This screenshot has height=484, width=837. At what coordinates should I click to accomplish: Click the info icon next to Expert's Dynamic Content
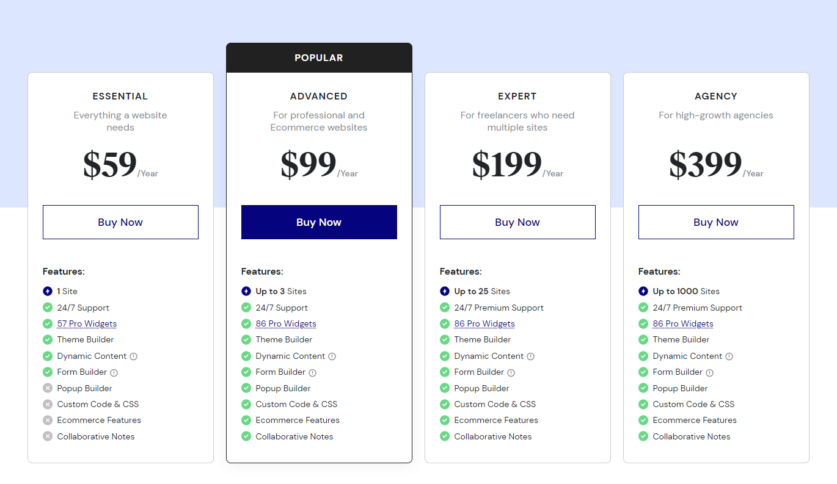530,356
